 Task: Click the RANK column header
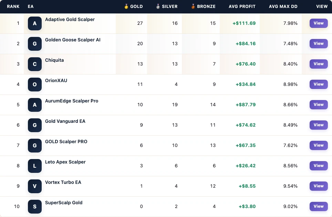13,7
